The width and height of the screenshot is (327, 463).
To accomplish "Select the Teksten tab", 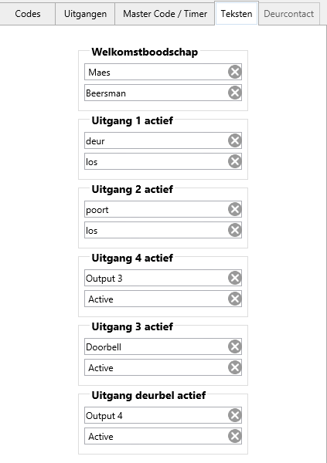I will (237, 13).
